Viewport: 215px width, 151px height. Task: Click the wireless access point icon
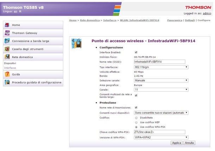[76, 44]
